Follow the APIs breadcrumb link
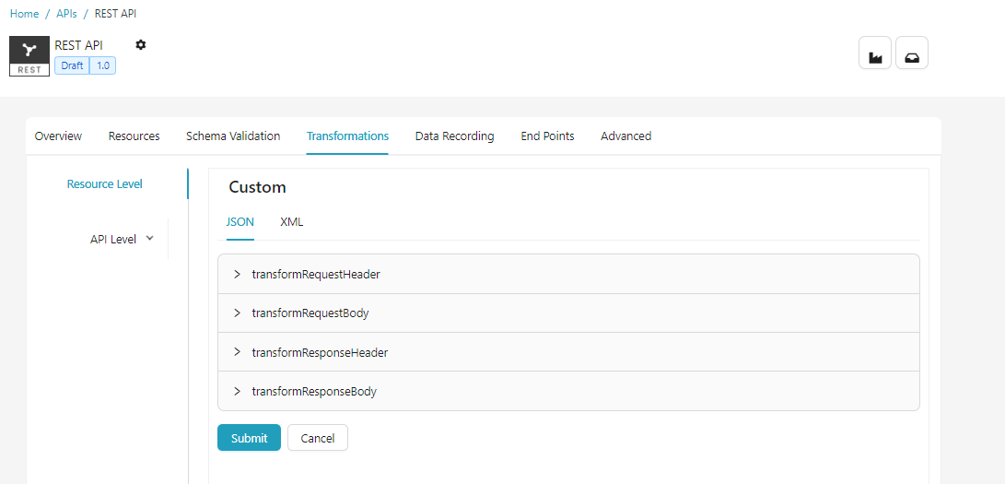Viewport: 1005px width, 484px height. [66, 14]
